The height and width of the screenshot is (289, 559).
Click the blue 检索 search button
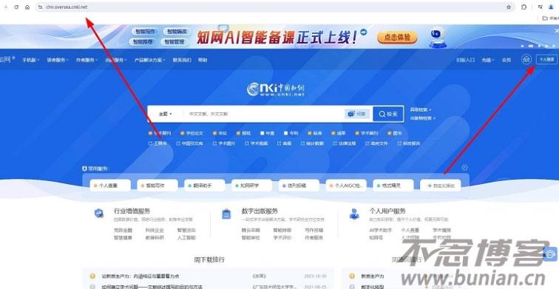tap(388, 114)
